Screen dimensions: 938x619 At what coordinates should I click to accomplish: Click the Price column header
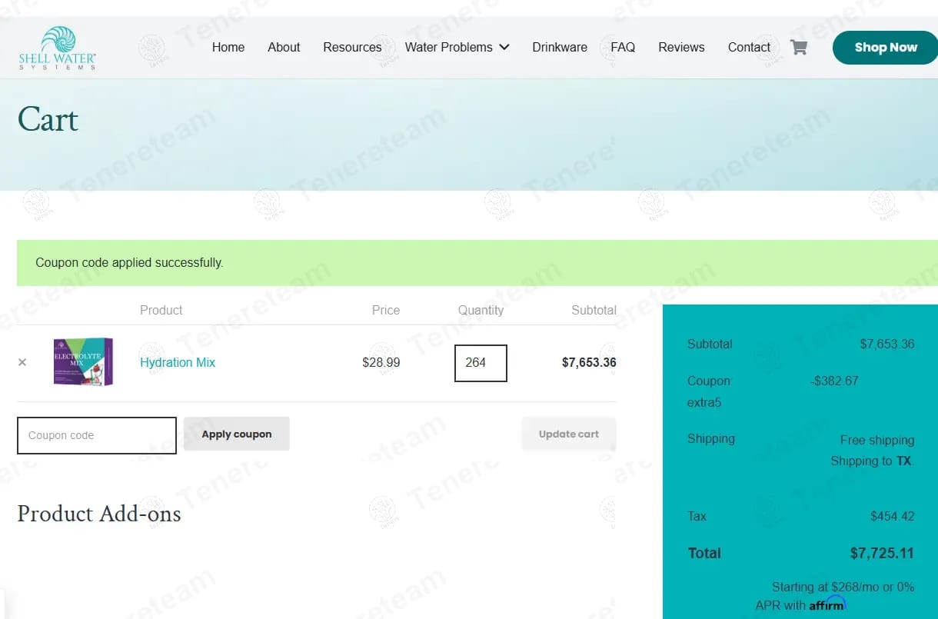pyautogui.click(x=386, y=310)
